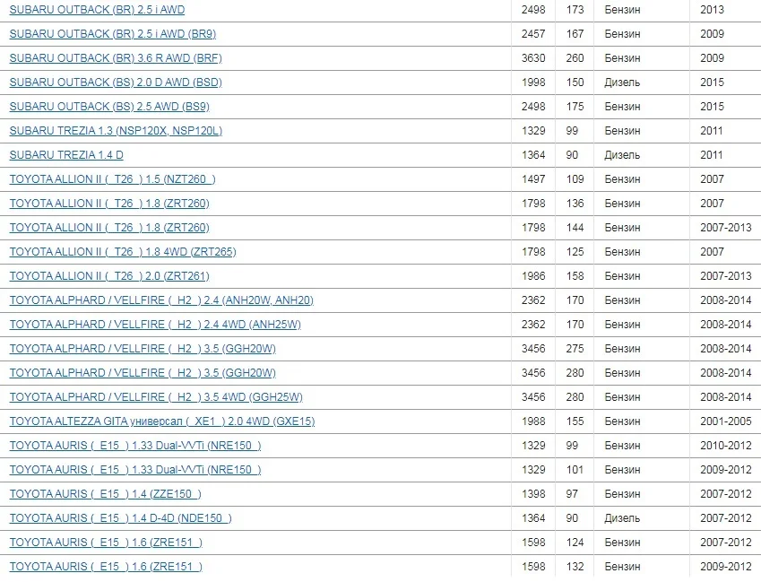Open AURIS 1.33 Dual-VVTi (NRE150_) link, 101 hp row

point(135,471)
